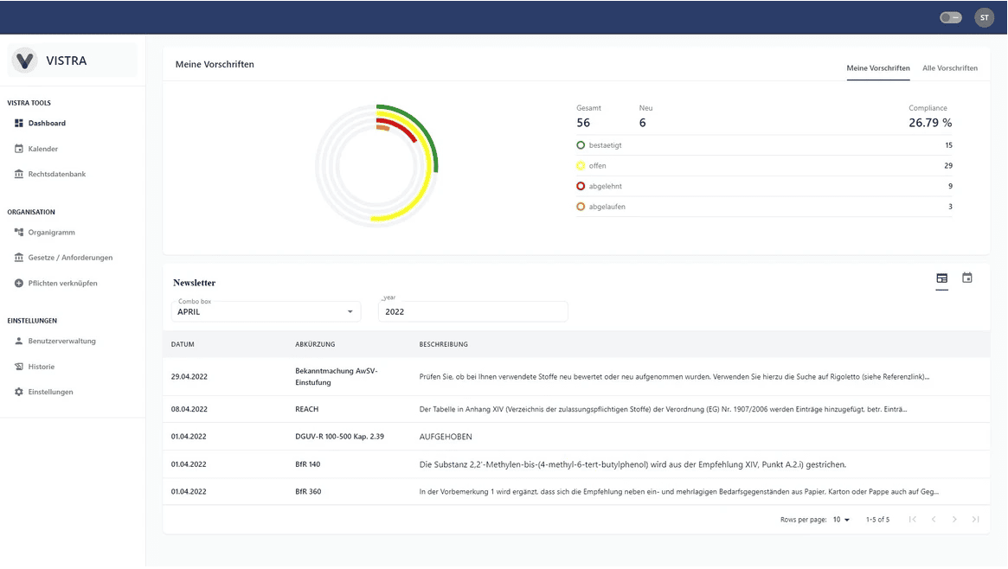Click the Neu count 6
The height and width of the screenshot is (569, 1008).
pos(642,123)
